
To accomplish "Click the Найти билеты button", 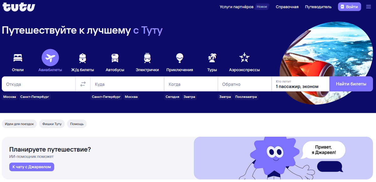I will coord(351,84).
